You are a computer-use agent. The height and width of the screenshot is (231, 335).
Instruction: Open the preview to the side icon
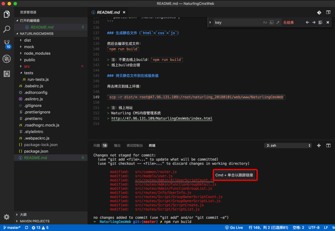coord(328,12)
